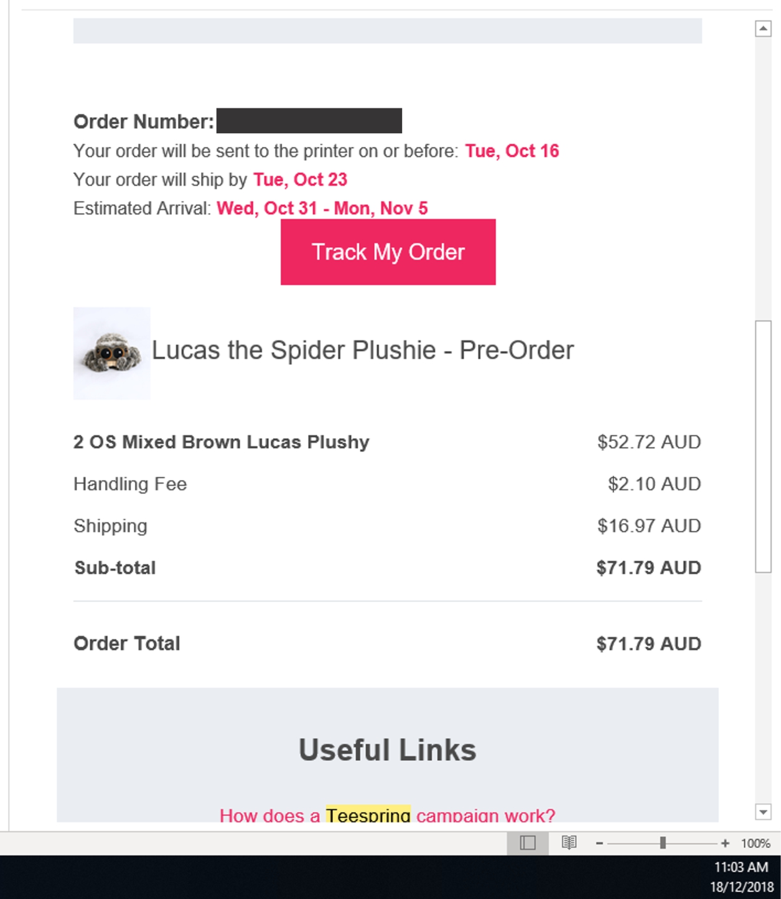Click the redacted order number box
Image resolution: width=781 pixels, height=899 pixels.
pyautogui.click(x=309, y=121)
